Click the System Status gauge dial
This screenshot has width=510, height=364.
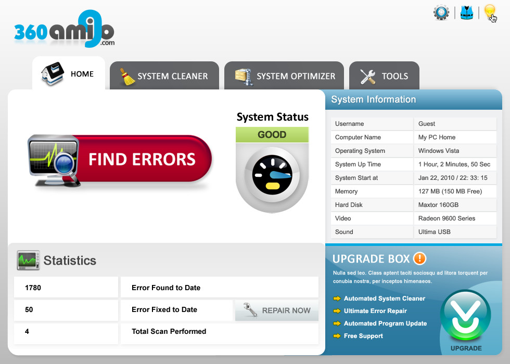[272, 175]
